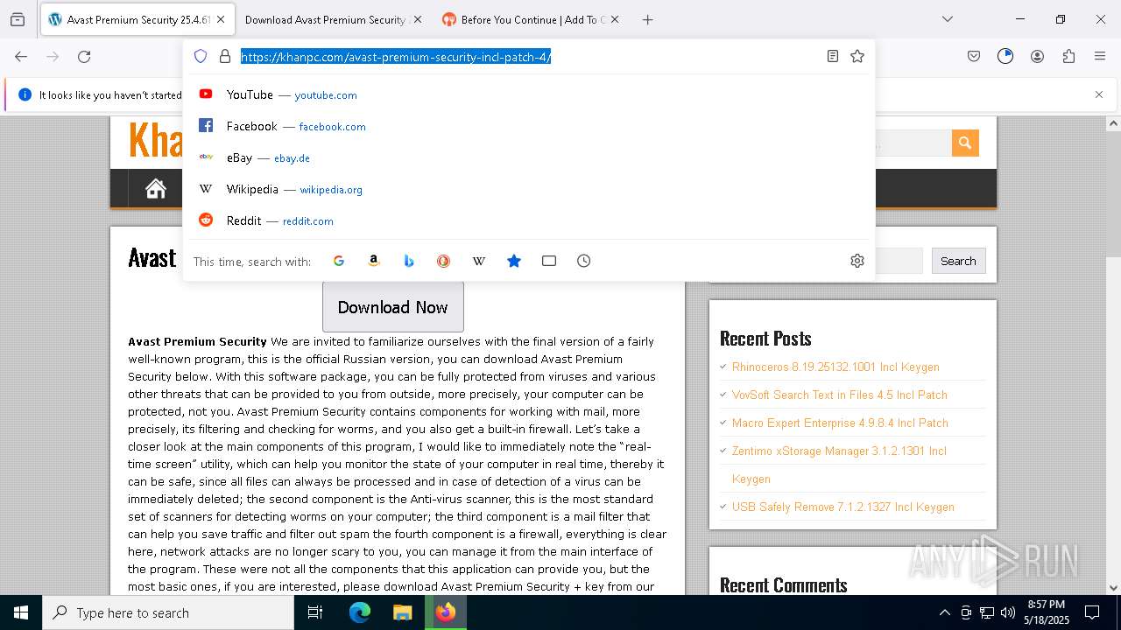The height and width of the screenshot is (630, 1121).
Task: Search with Amazon this time
Action: tap(374, 261)
